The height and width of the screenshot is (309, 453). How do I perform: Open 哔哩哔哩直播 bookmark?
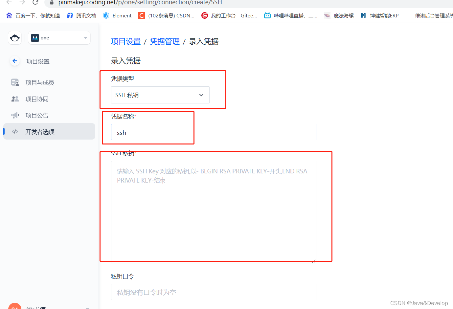click(291, 15)
